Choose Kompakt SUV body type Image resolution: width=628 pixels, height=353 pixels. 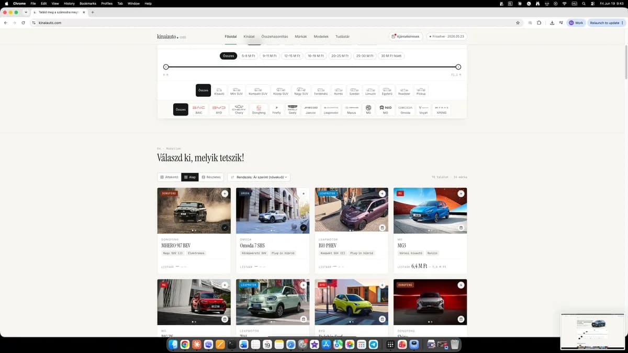258,91
